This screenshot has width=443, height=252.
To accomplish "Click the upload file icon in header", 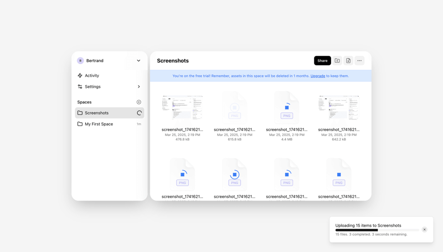I will (348, 61).
